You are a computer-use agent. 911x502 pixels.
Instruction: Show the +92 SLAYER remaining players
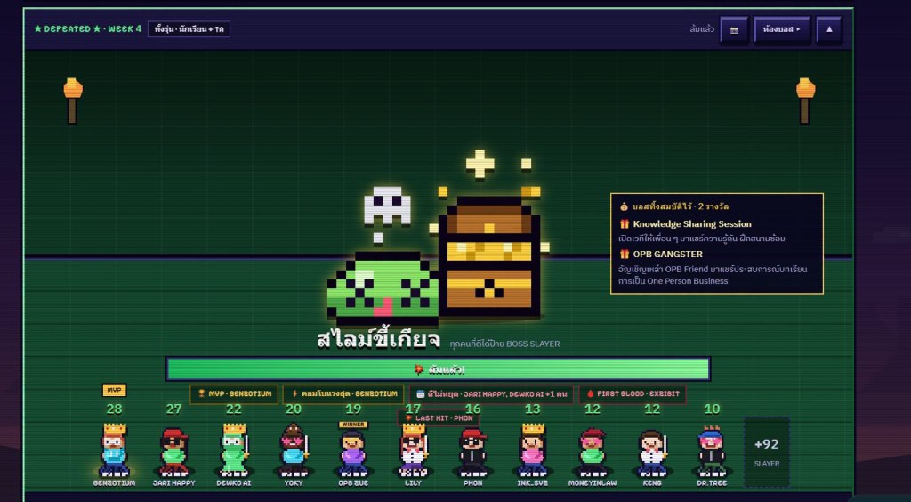coord(766,452)
